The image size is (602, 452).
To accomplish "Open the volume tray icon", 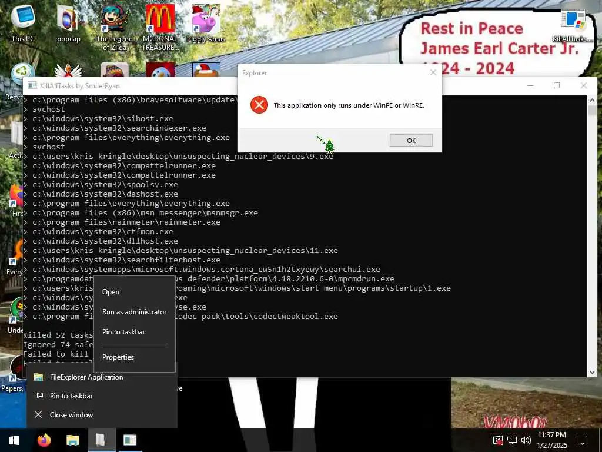I will (526, 440).
